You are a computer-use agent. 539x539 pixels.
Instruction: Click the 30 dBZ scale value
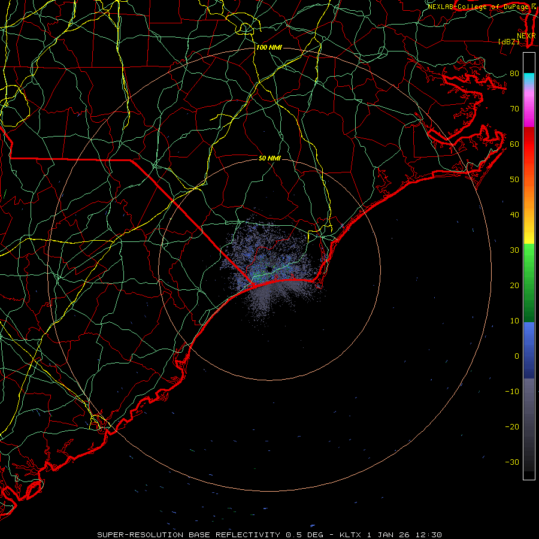pyautogui.click(x=514, y=250)
